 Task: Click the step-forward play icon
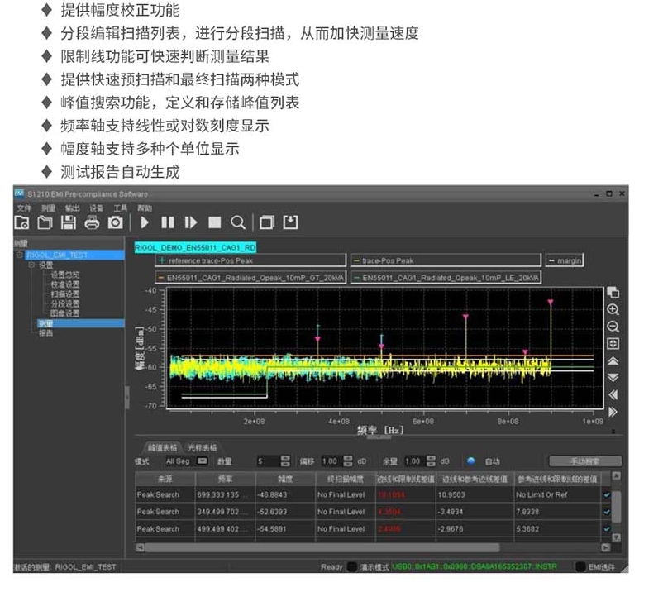191,222
